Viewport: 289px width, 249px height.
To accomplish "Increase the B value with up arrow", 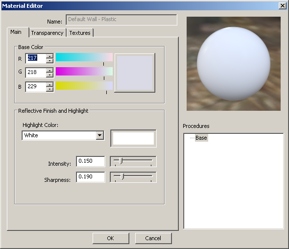I will point(49,84).
